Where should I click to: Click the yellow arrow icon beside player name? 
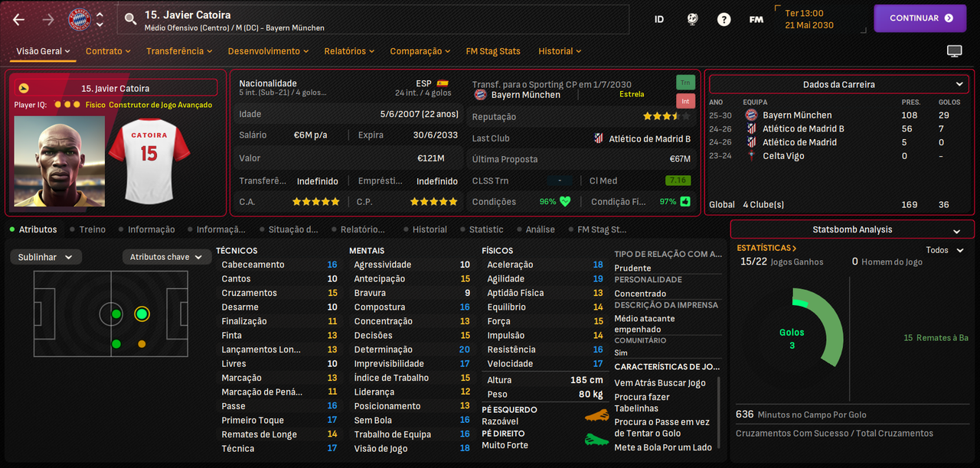tap(24, 88)
